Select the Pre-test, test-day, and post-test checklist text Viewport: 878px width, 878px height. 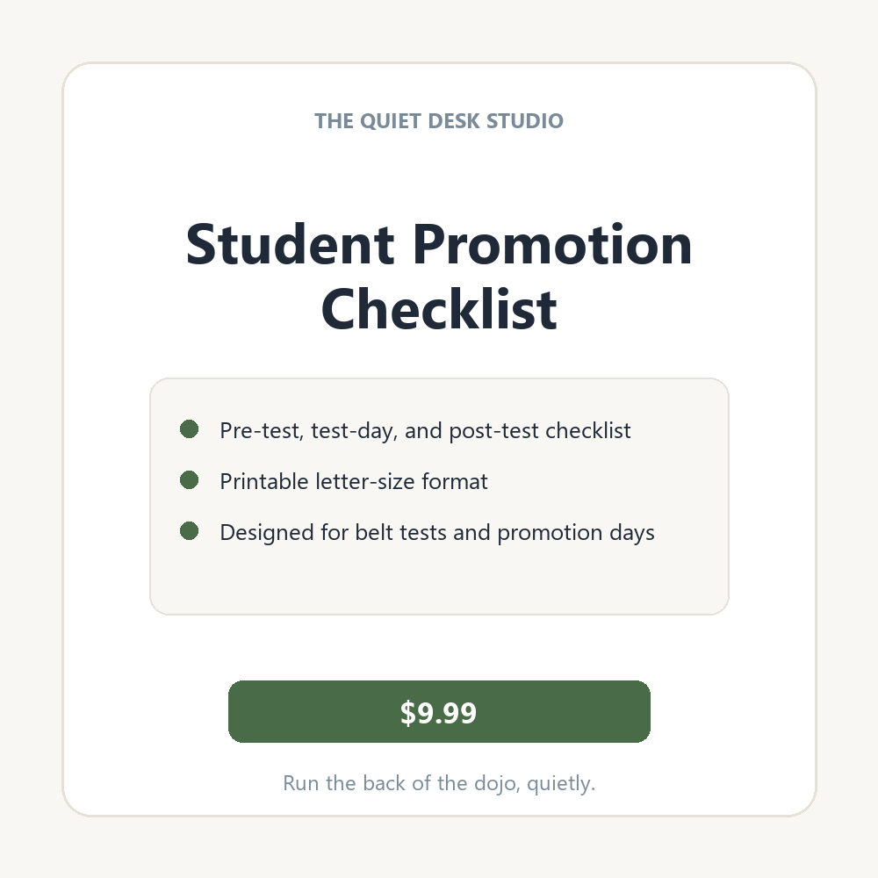(x=425, y=430)
